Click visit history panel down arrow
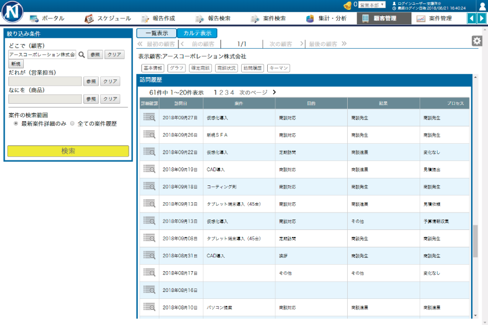This screenshot has height=325, width=488. tap(475, 315)
